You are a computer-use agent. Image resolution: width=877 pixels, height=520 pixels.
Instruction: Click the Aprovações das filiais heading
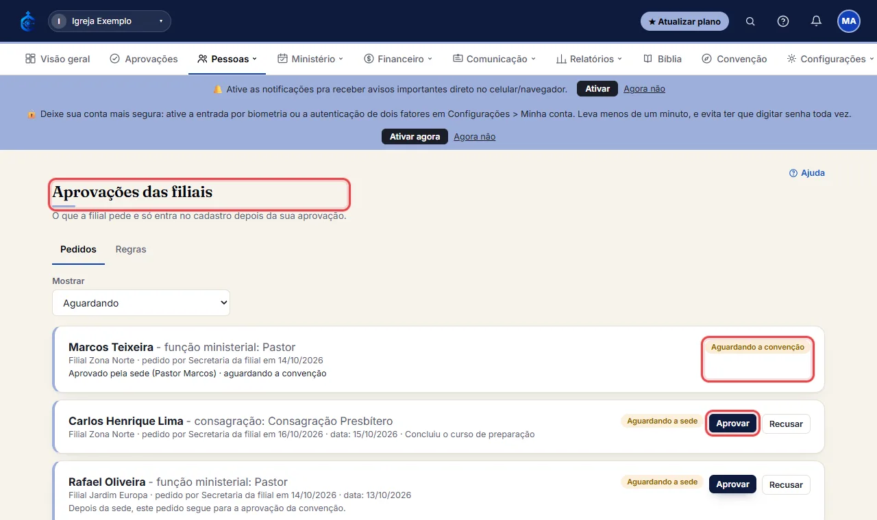(x=132, y=192)
